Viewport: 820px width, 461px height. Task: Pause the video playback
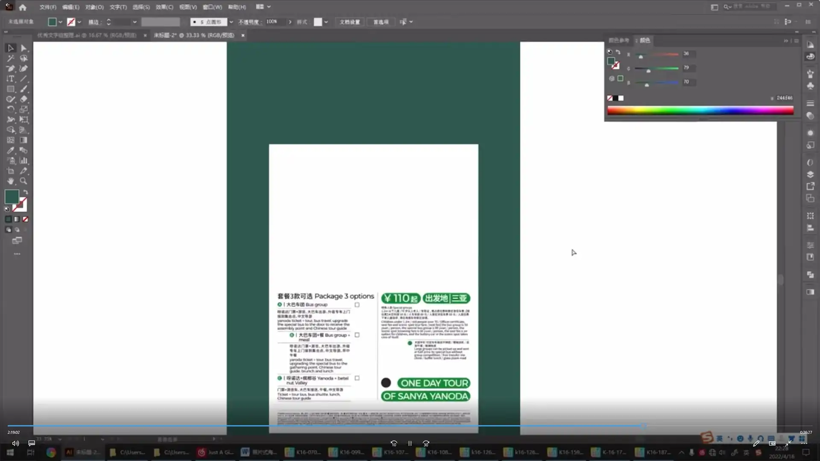tap(410, 444)
